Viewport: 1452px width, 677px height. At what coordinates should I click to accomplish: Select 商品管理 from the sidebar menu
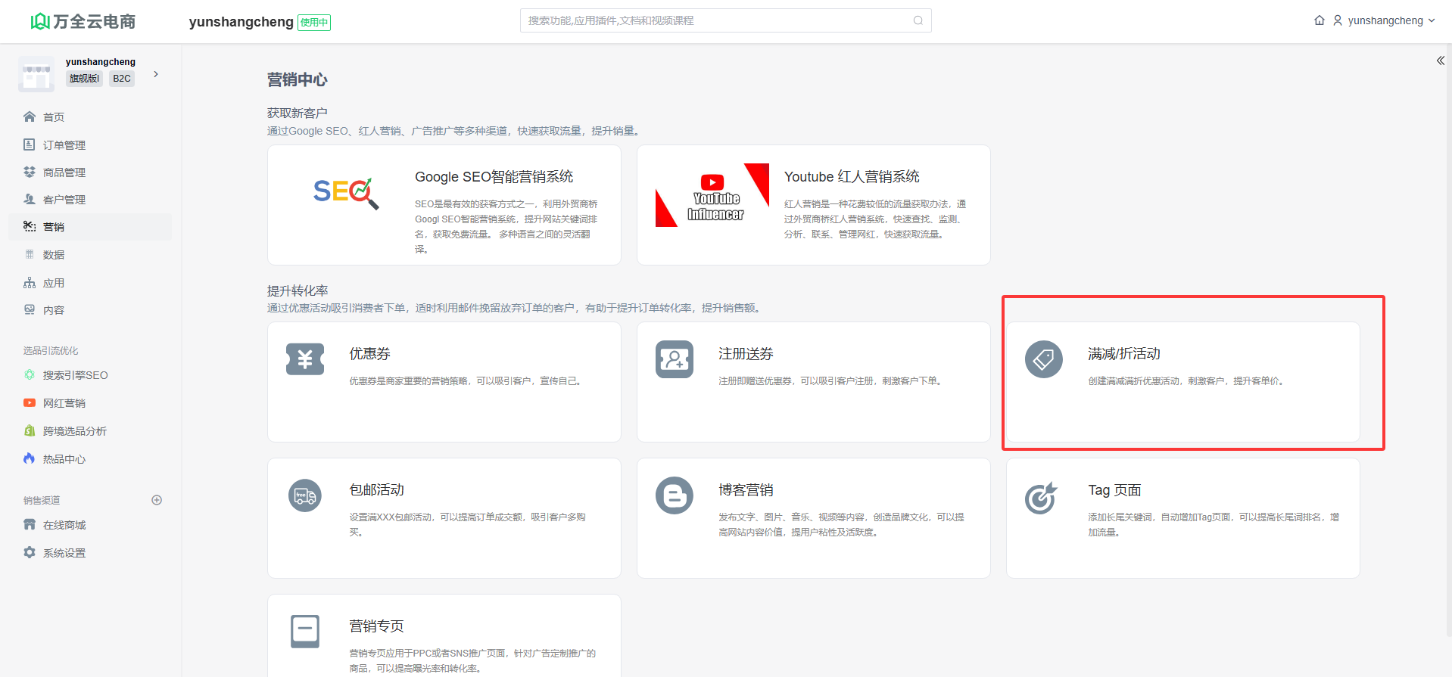click(x=64, y=172)
